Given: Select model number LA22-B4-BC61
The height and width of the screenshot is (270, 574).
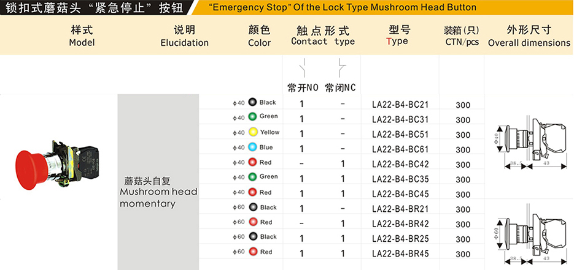Looking at the screenshot, I should point(400,149).
